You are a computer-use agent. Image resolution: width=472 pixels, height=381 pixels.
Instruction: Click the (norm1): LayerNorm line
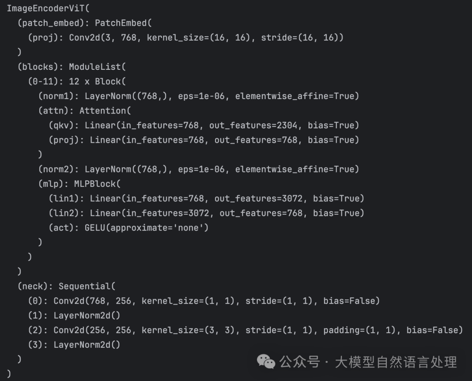pos(198,96)
